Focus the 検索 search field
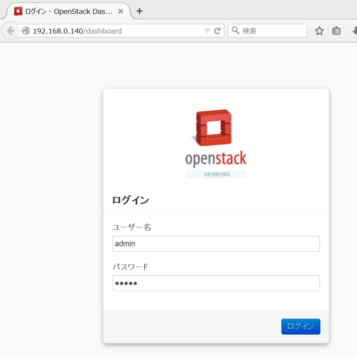The width and height of the screenshot is (357, 358). (x=267, y=30)
